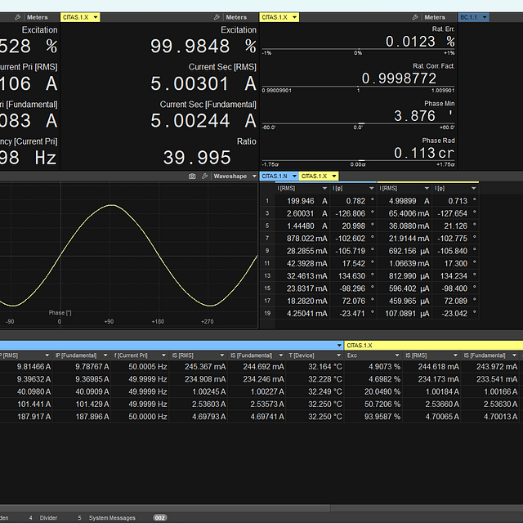The image size is (523, 523).
Task: Open the blue BC.1.1 channel selector
Action: coord(472,17)
